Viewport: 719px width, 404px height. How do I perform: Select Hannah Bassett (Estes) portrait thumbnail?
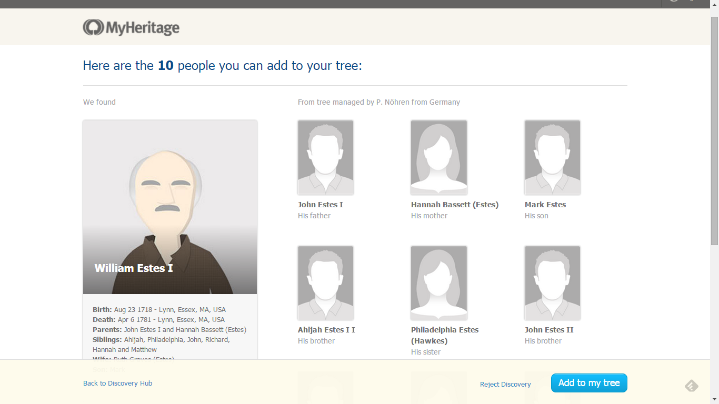[x=439, y=157]
